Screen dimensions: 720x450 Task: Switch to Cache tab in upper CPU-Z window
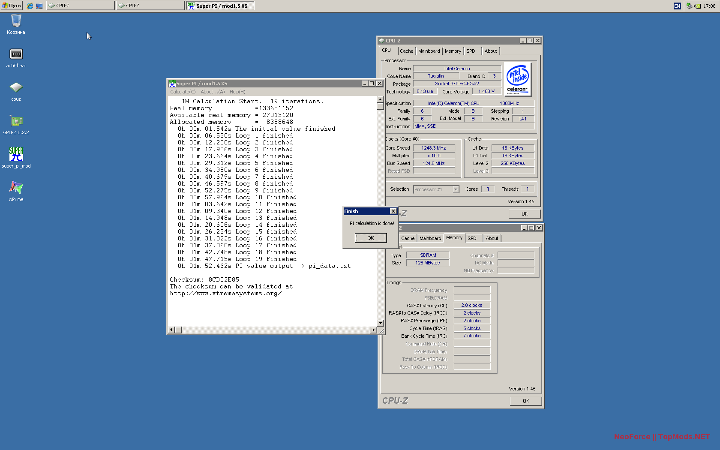click(x=406, y=51)
